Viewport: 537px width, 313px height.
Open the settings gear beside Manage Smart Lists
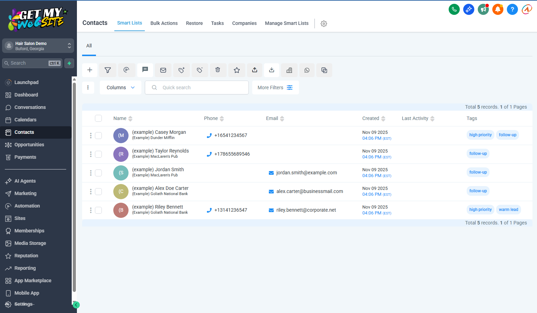(x=324, y=24)
